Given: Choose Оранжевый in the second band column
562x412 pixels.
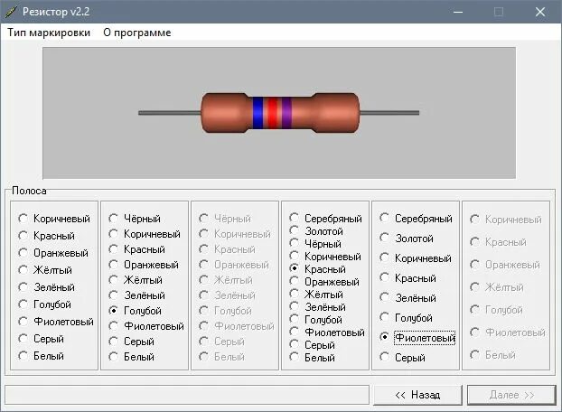Looking at the screenshot, I should point(144,265).
